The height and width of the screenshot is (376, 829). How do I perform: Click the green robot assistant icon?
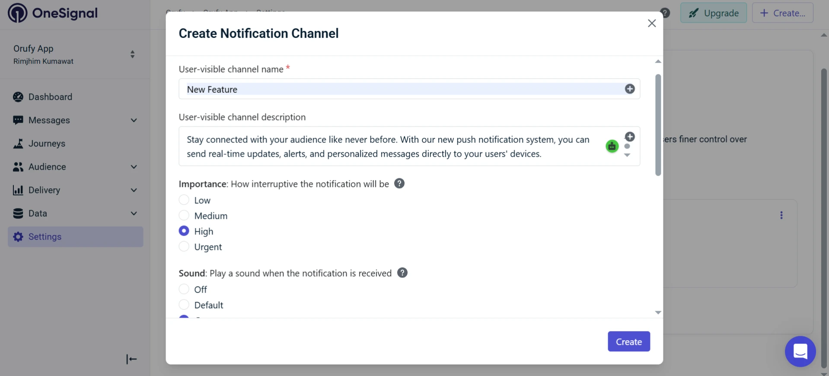pos(612,146)
